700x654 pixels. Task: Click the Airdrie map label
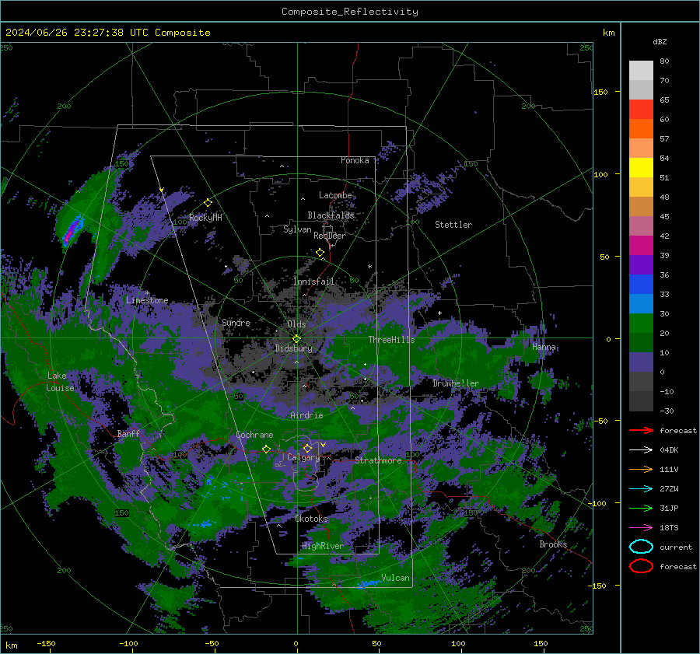(x=306, y=415)
